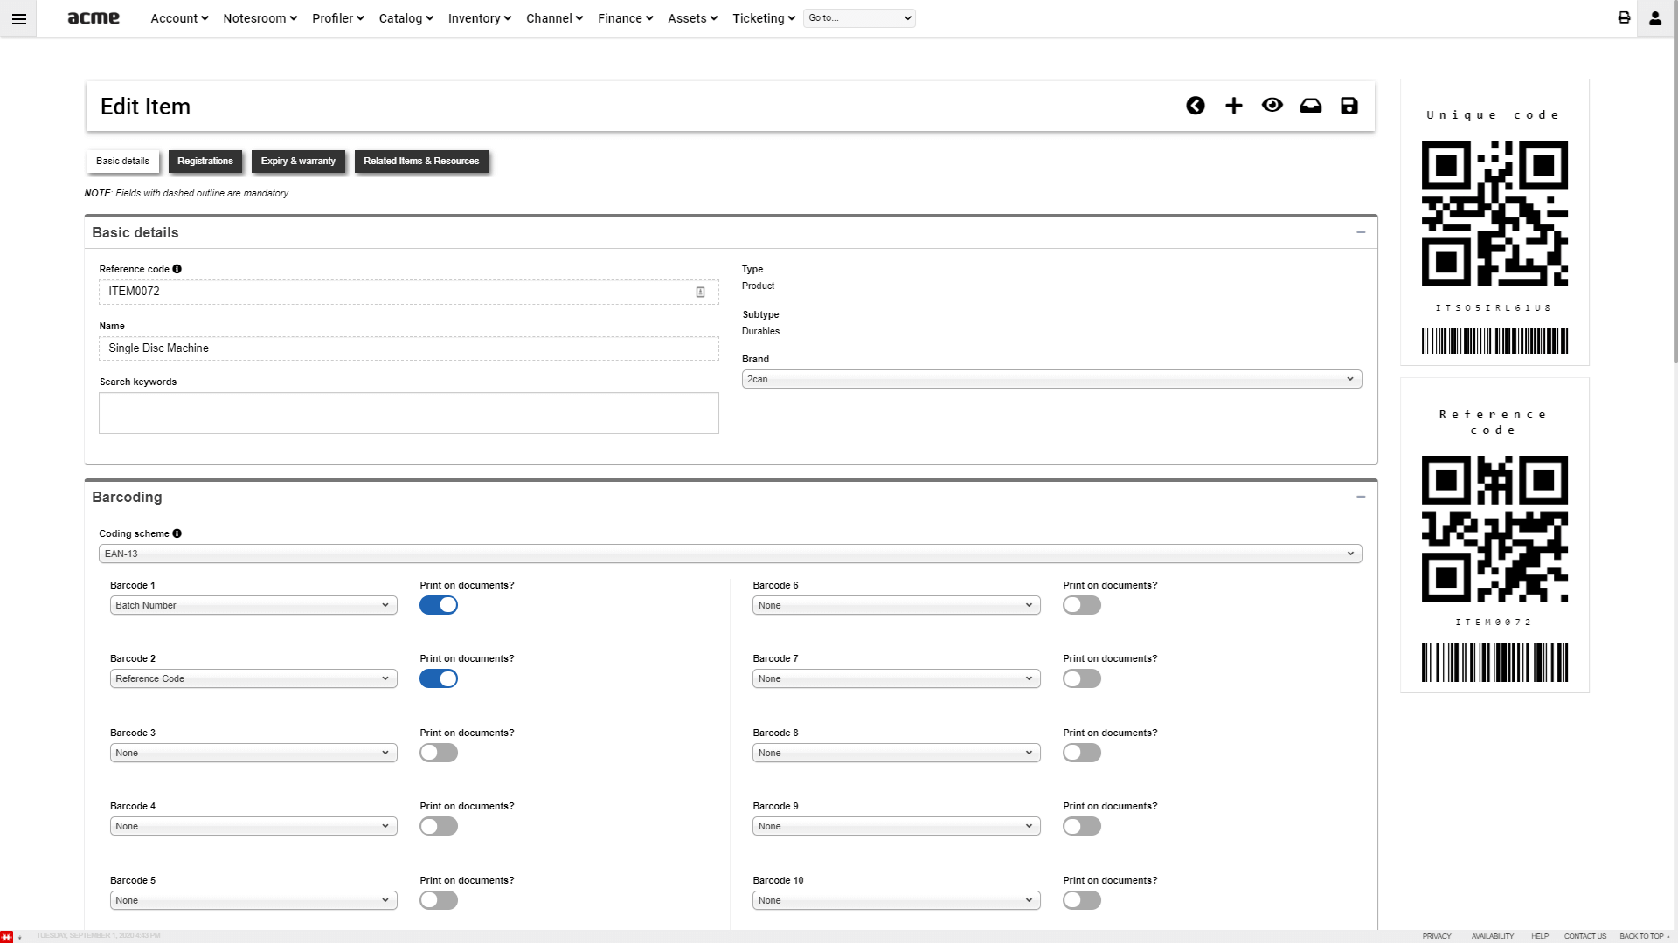Viewport: 1678px width, 943px height.
Task: Open the Barcode 7 dropdown
Action: 896,678
